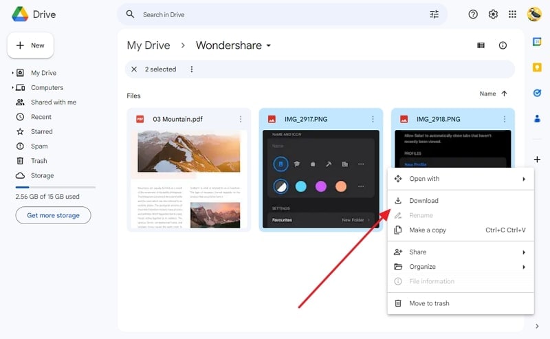The image size is (550, 339).
Task: Click Get more storage button
Action: tap(54, 215)
